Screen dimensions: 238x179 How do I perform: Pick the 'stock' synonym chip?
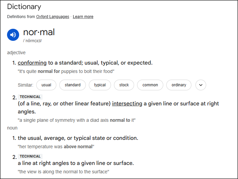click(124, 85)
